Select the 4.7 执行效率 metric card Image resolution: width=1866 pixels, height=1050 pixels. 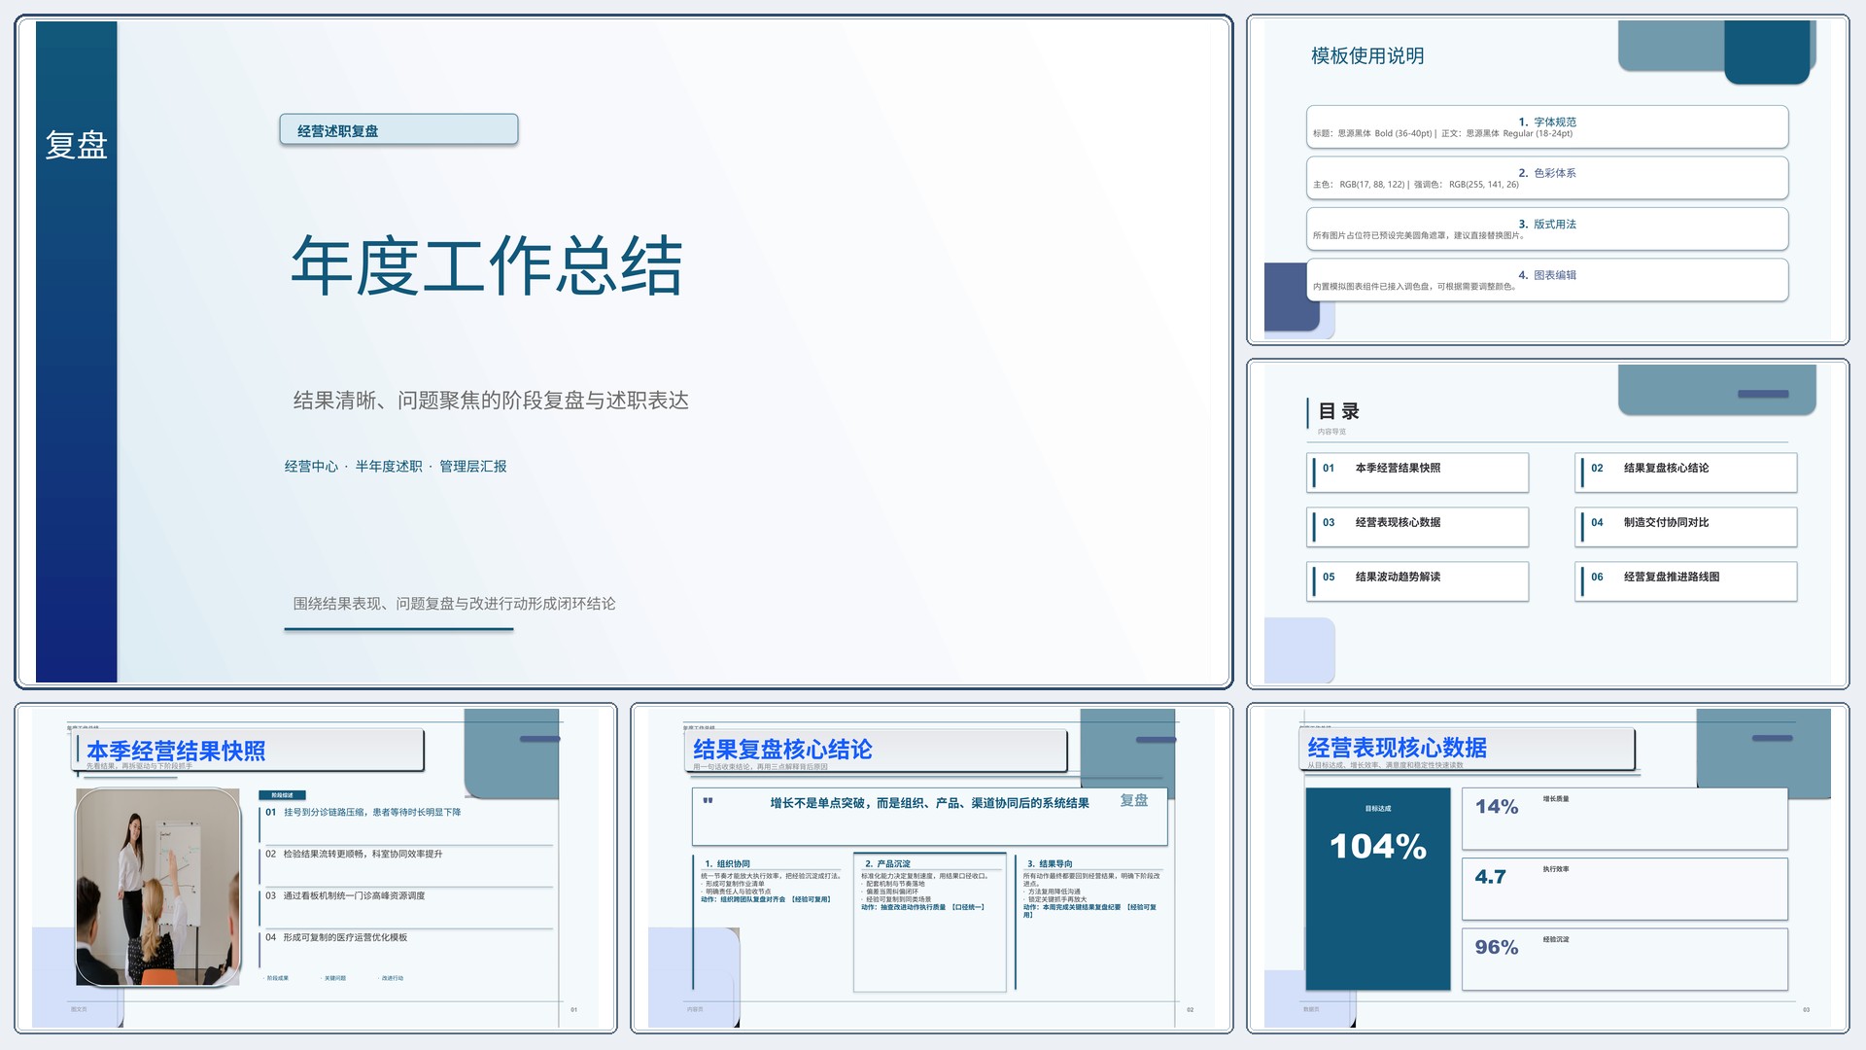coord(1625,889)
